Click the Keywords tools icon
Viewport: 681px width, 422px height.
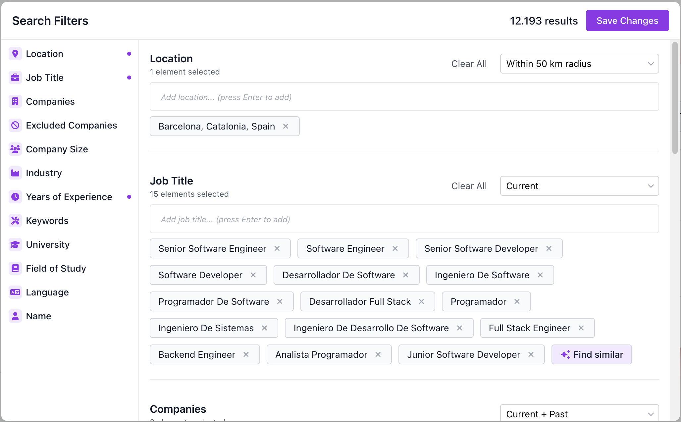pyautogui.click(x=15, y=220)
